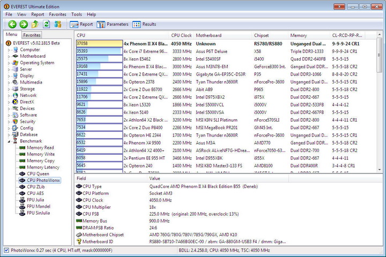This screenshot has height=257, width=386.
Task: Select the Memory Copy benchmark icon
Action: 23,161
